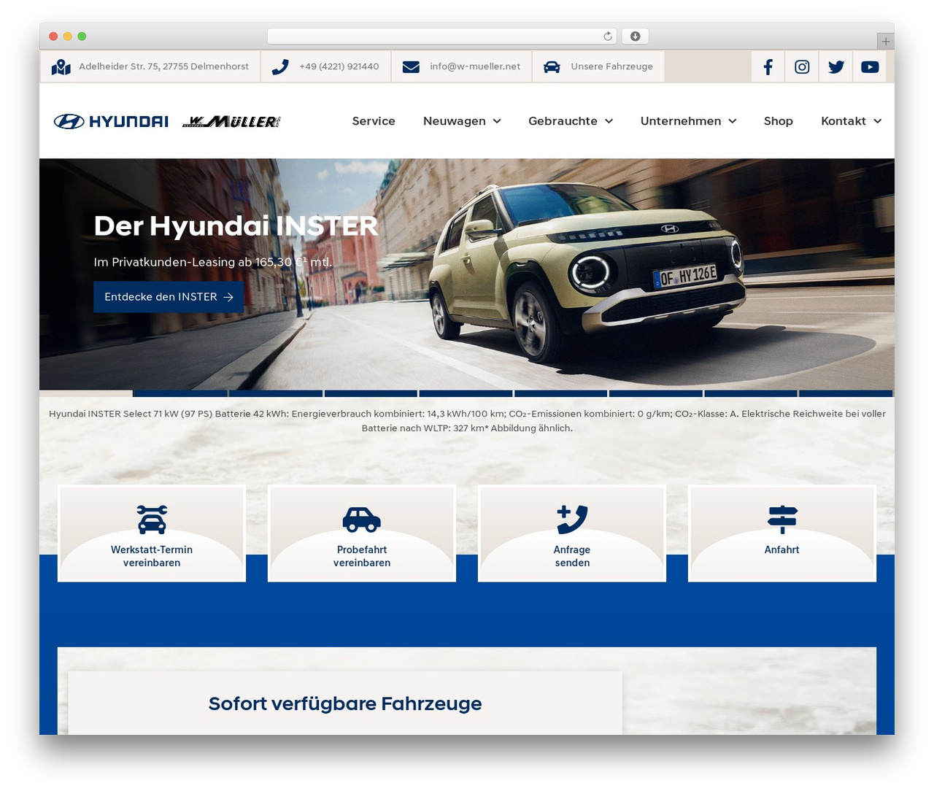The image size is (934, 791).
Task: Click the Der Hyundai INSTER headline
Action: 236,226
